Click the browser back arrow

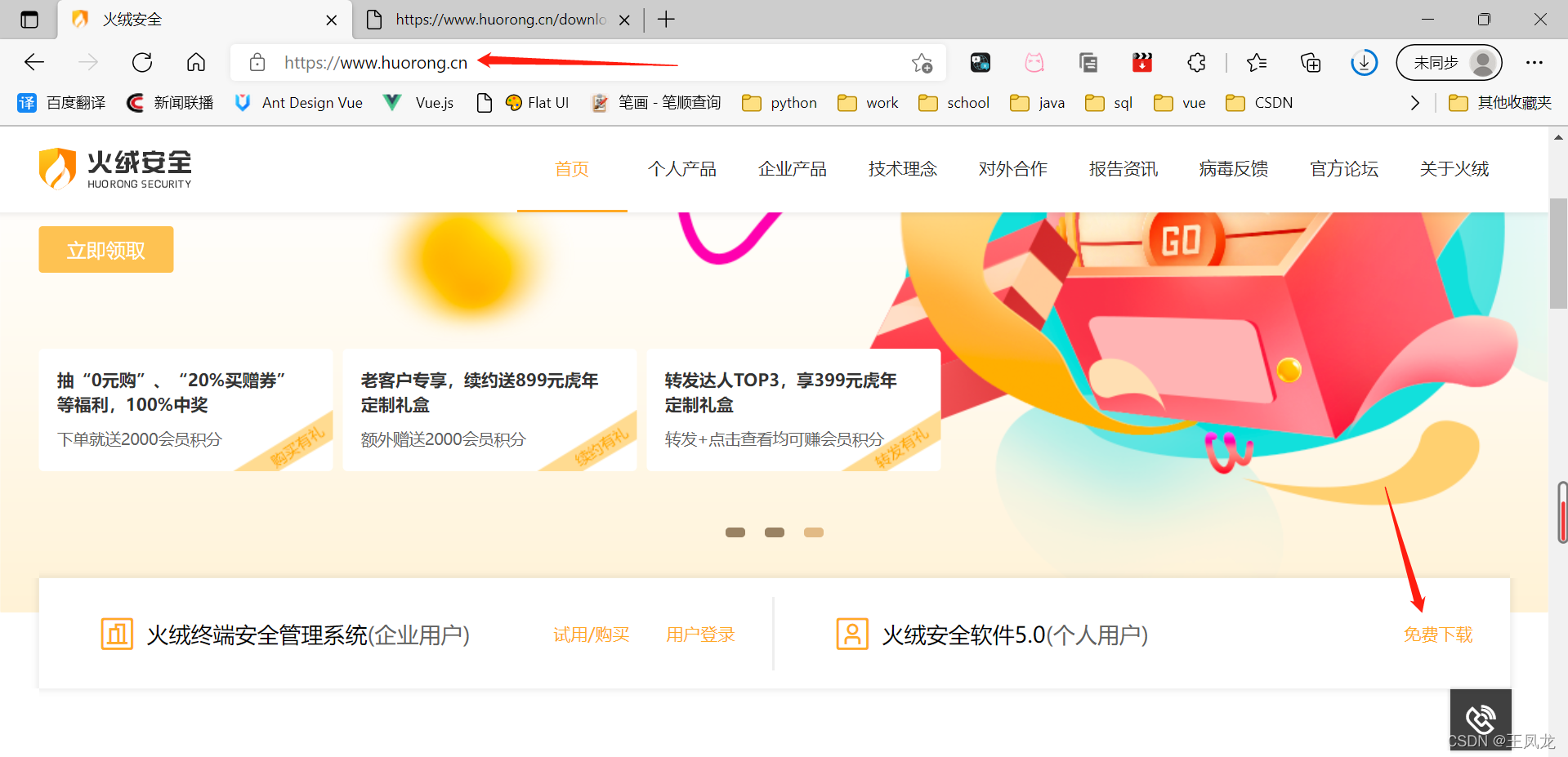[34, 62]
